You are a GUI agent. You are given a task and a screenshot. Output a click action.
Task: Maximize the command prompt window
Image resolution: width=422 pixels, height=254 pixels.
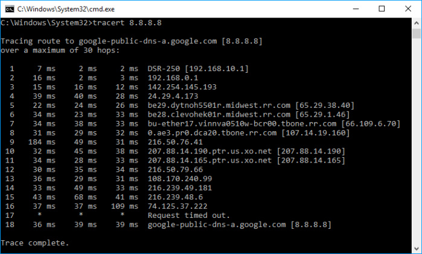tap(382, 9)
